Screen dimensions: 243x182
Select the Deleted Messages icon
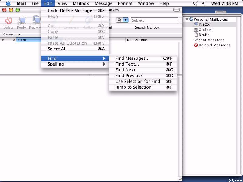click(196, 45)
